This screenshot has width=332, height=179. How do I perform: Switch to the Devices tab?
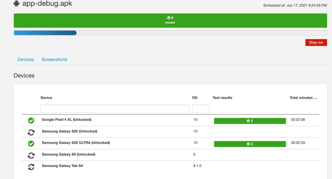26,59
